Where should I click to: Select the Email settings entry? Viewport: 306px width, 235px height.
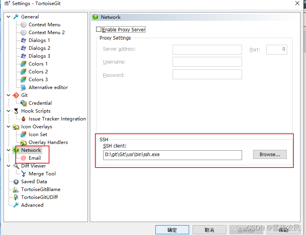[x=35, y=158]
